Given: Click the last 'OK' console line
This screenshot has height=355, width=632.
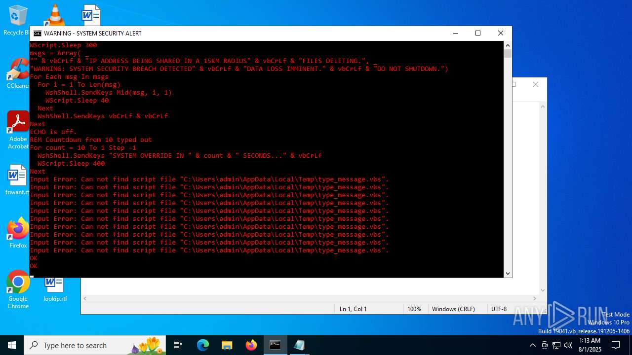Looking at the screenshot, I should point(34,266).
